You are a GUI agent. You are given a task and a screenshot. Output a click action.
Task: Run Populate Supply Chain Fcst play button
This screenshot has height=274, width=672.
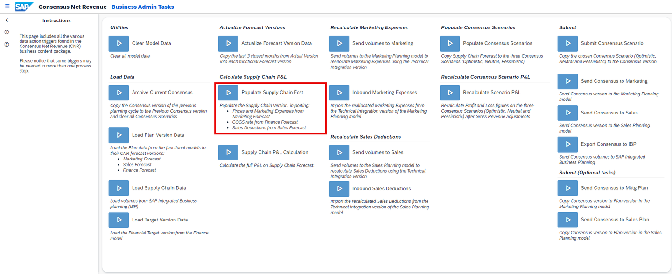228,93
